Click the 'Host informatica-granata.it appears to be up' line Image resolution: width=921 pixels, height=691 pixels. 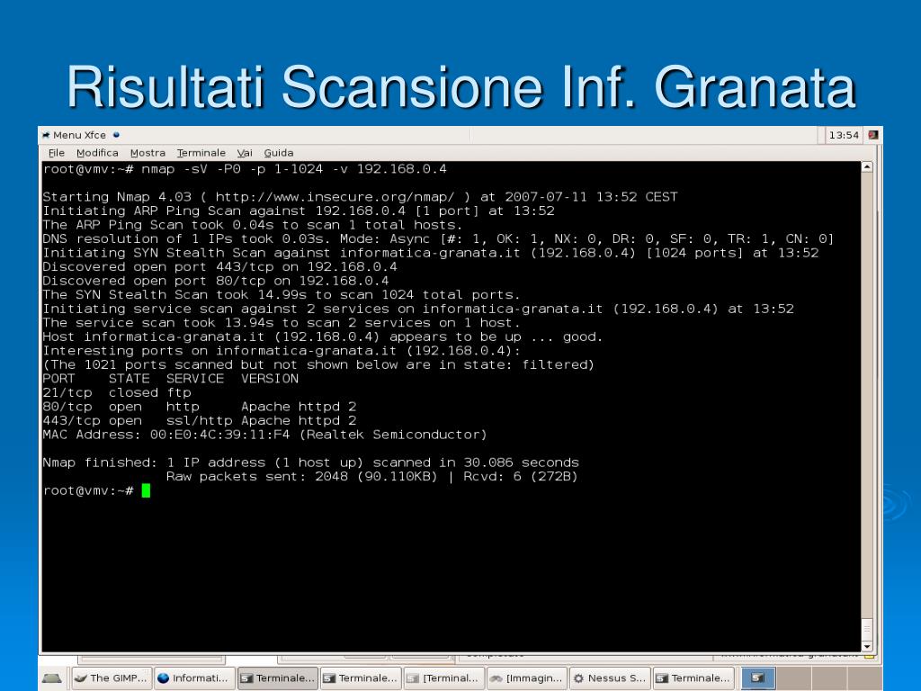[x=323, y=337]
